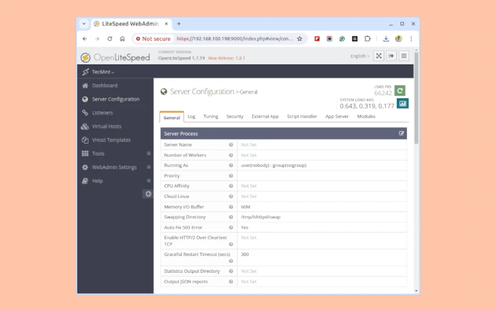The image size is (496, 310).
Task: Toggle full screen mode icon
Action: coord(379,56)
